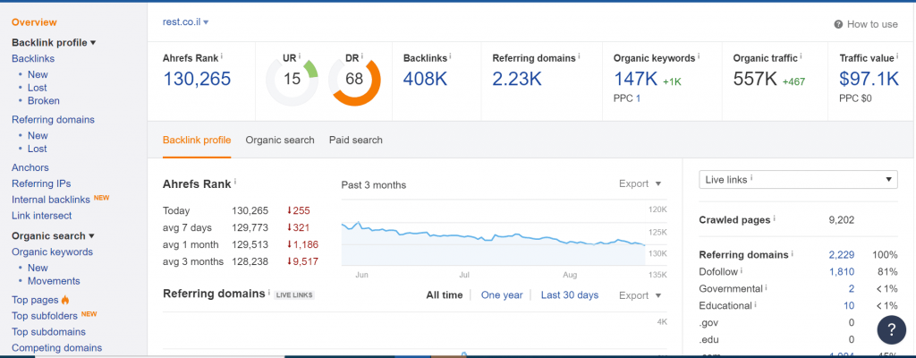The width and height of the screenshot is (916, 358).
Task: Click the 147K organic keywords value
Action: (636, 79)
